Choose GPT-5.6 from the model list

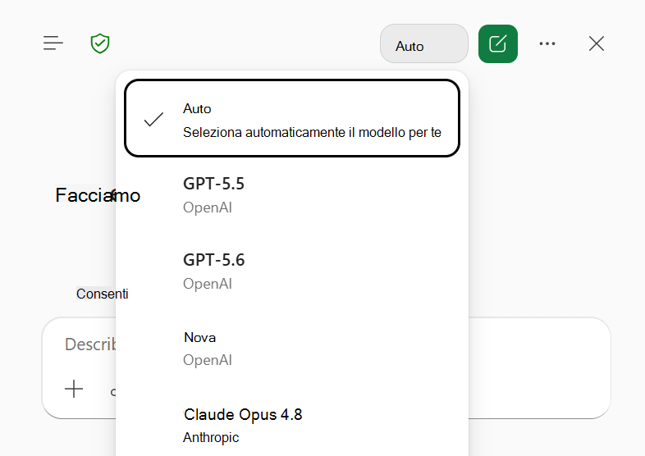pos(291,271)
